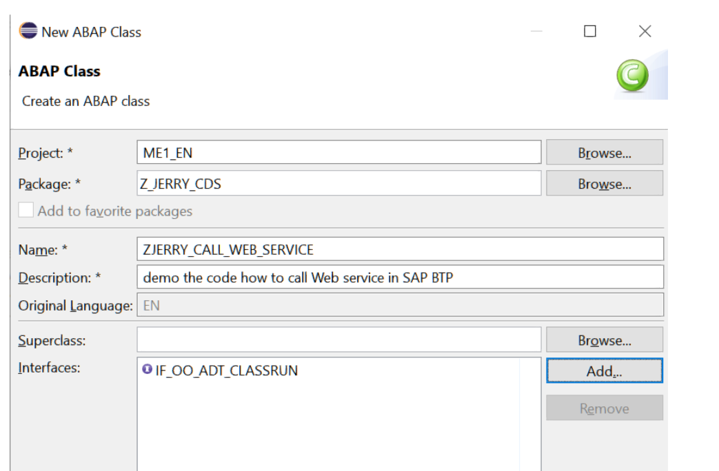Close the New ABAP Class dialog
Viewport: 719px width, 471px height.
pyautogui.click(x=645, y=32)
